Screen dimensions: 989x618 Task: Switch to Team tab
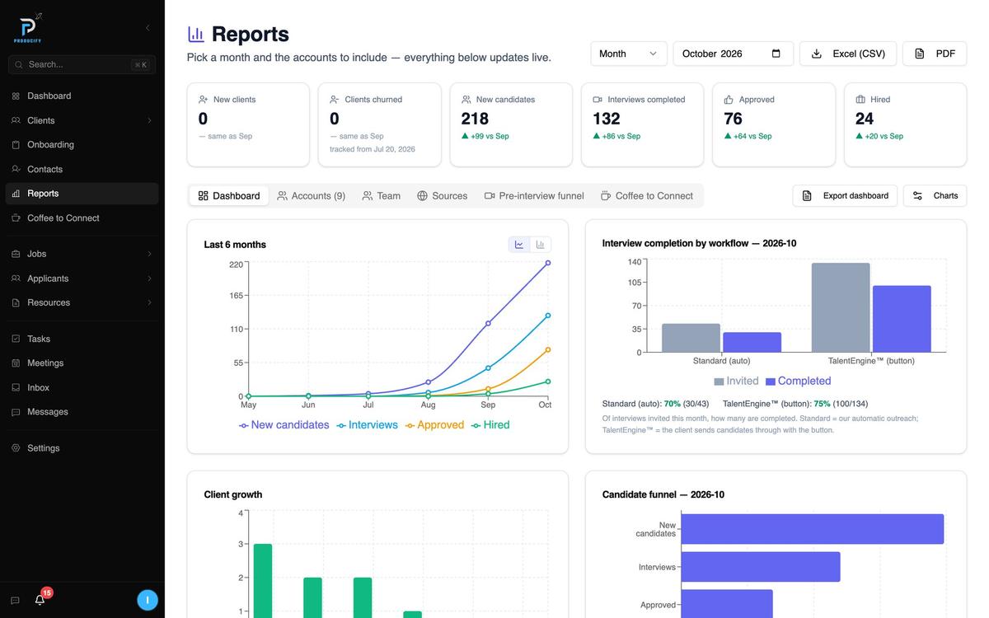[382, 196]
